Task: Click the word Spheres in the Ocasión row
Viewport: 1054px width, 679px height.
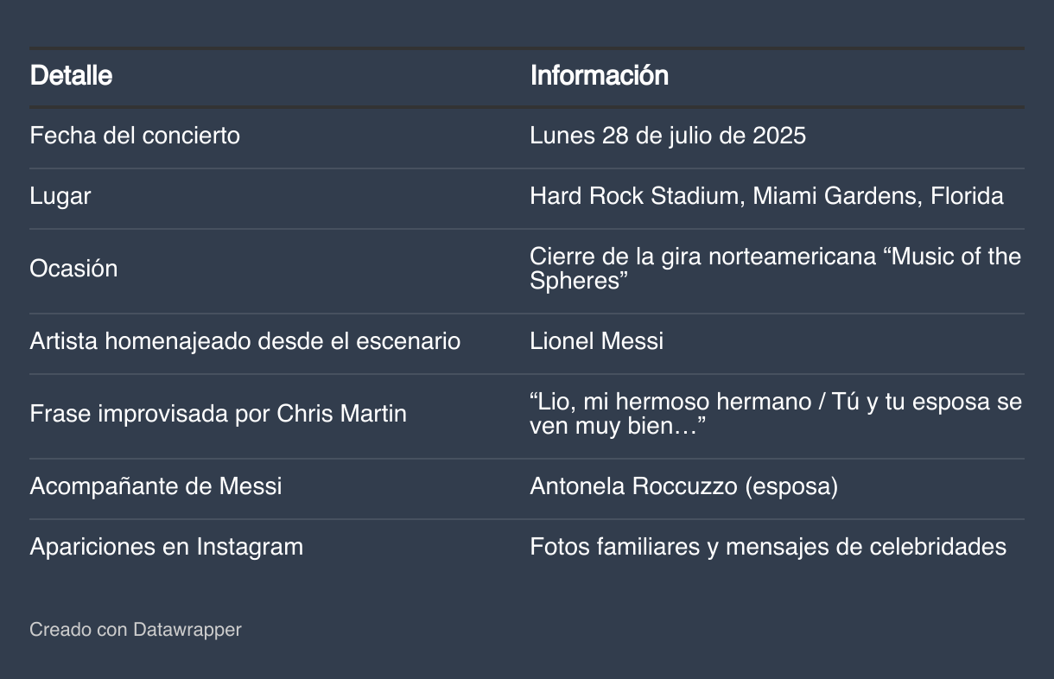Action: pos(574,281)
